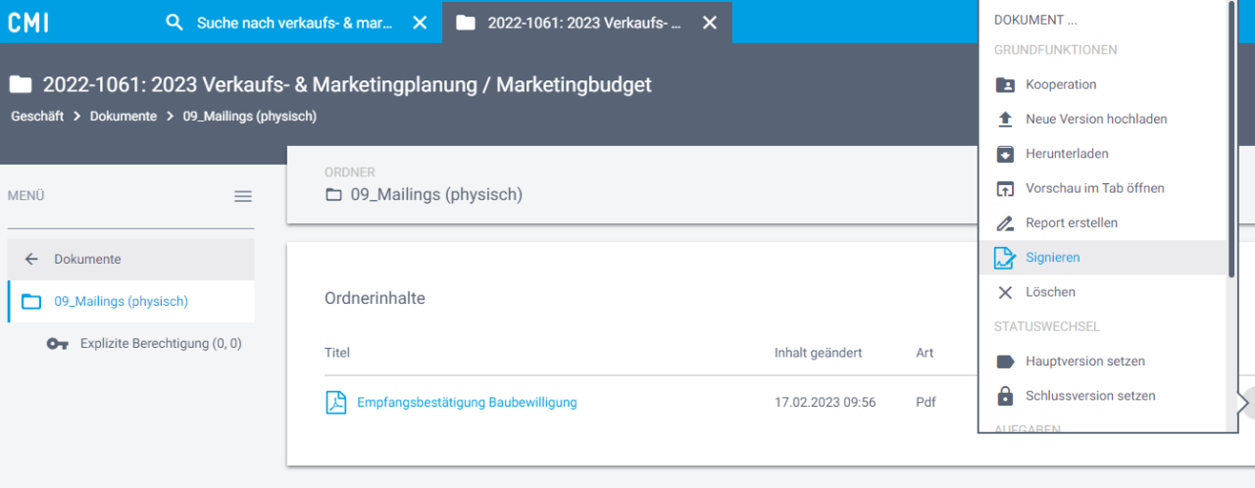Choose 'Vorschau im Tab öffnen'
1255x488 pixels.
[x=1102, y=188]
